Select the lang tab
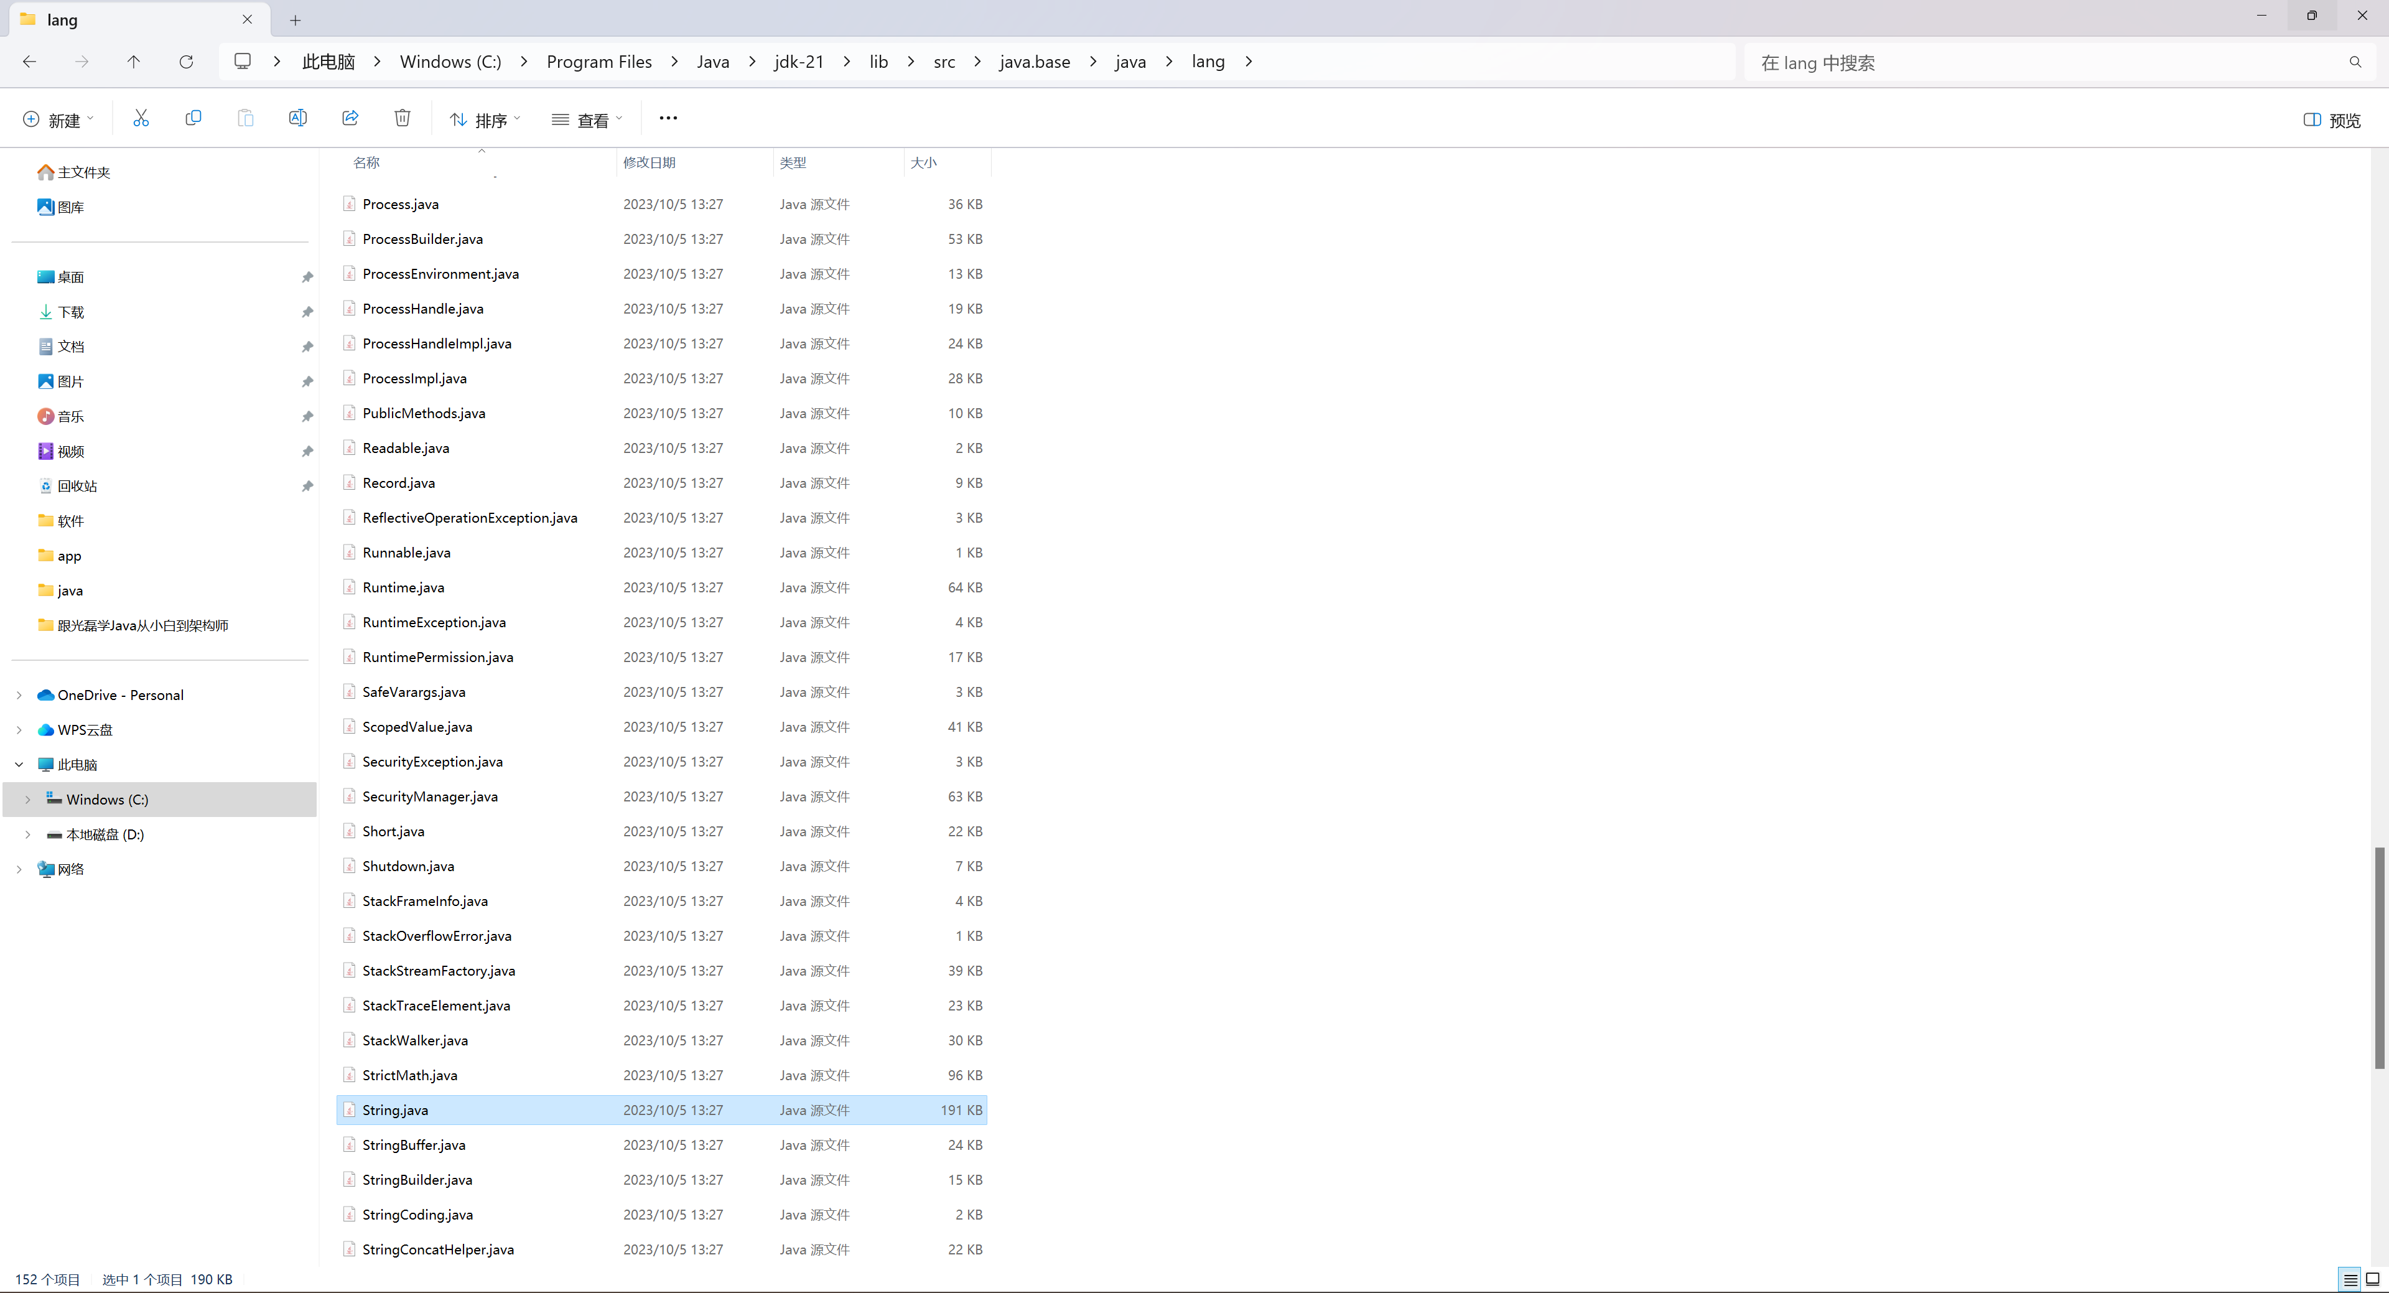This screenshot has height=1293, width=2389. click(139, 19)
